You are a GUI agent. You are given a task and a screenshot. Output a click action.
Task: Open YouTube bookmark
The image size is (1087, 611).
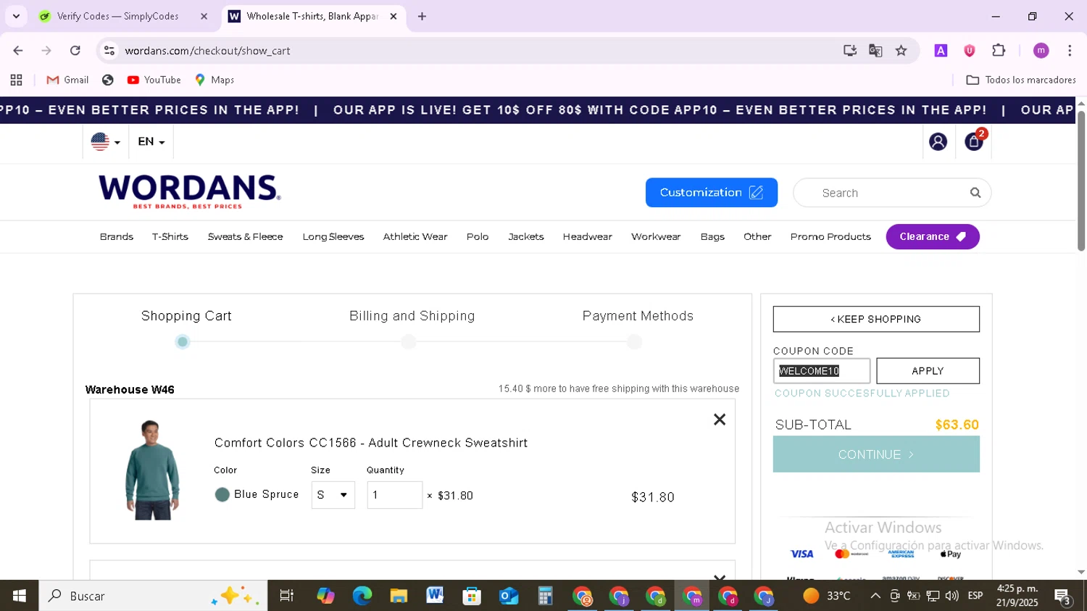[154, 80]
